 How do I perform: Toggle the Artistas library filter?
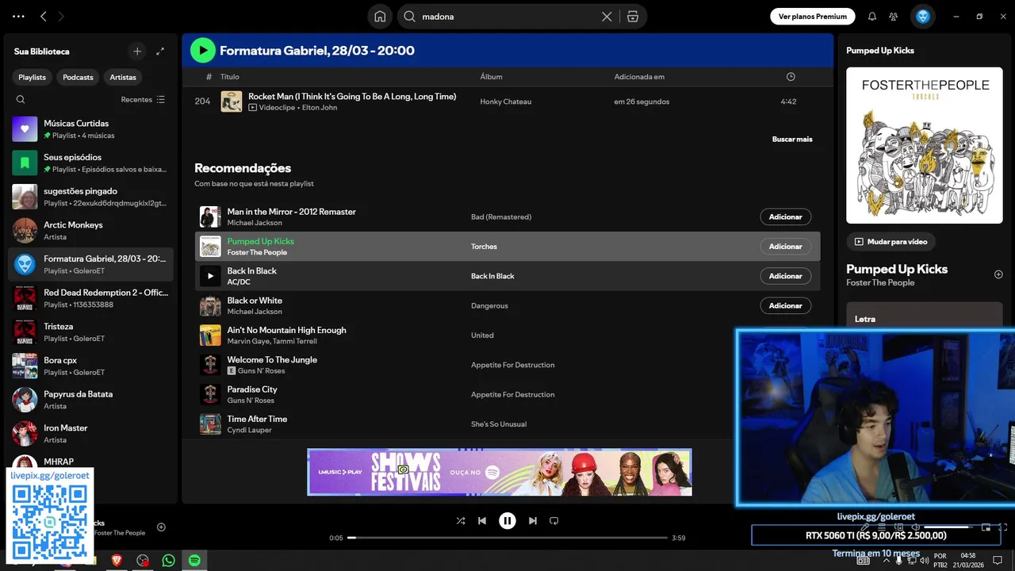click(123, 77)
